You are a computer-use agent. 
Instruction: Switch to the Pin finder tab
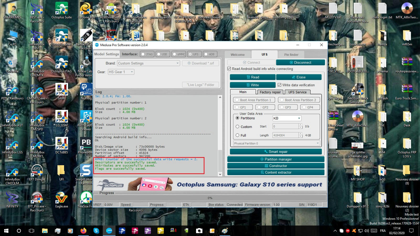click(x=291, y=55)
